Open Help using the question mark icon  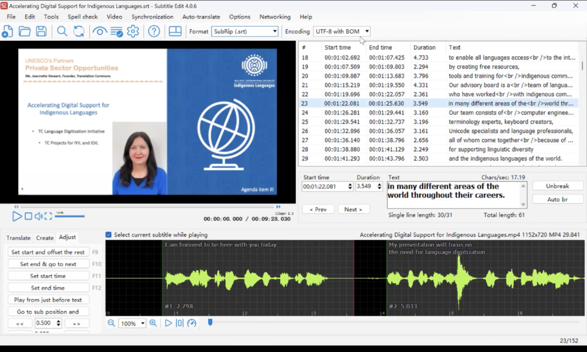(154, 32)
